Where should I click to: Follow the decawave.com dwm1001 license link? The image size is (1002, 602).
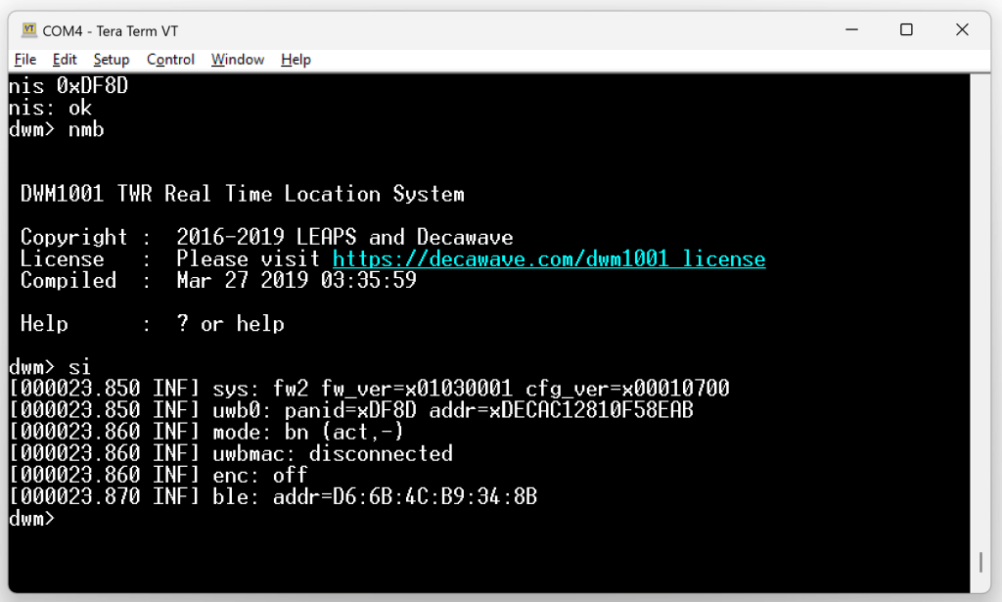point(548,259)
